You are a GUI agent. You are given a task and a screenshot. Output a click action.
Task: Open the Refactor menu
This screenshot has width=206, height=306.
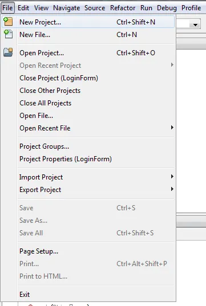click(123, 8)
